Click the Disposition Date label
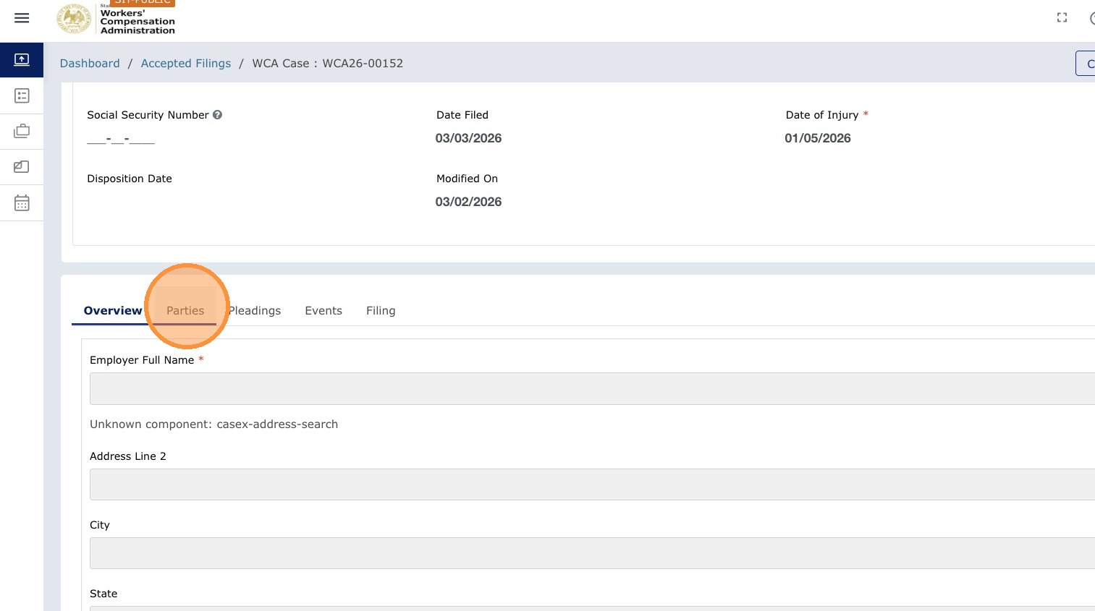The width and height of the screenshot is (1095, 611). 130,179
